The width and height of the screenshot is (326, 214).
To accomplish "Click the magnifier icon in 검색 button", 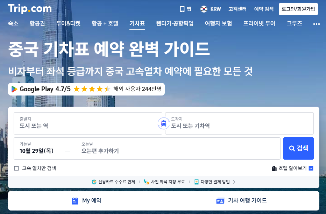I will tap(292, 148).
